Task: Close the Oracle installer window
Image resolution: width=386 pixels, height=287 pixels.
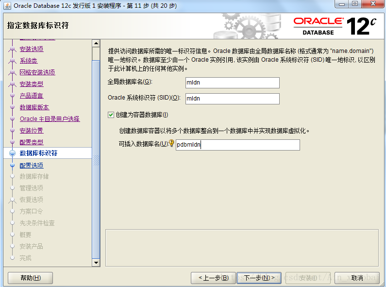Action: point(373,4)
